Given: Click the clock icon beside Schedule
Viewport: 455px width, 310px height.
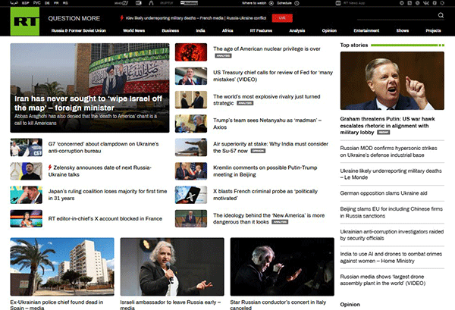Looking at the screenshot, I should point(297,3).
